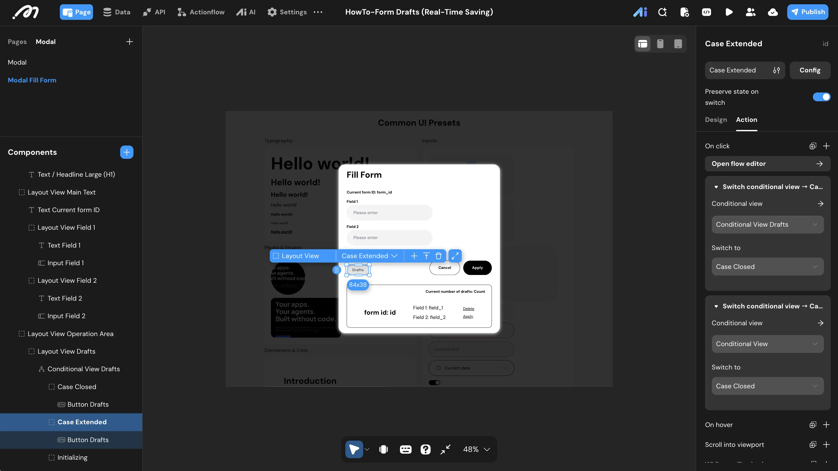Add a new modal page with plus icon
This screenshot has width=838, height=471.
tap(129, 42)
